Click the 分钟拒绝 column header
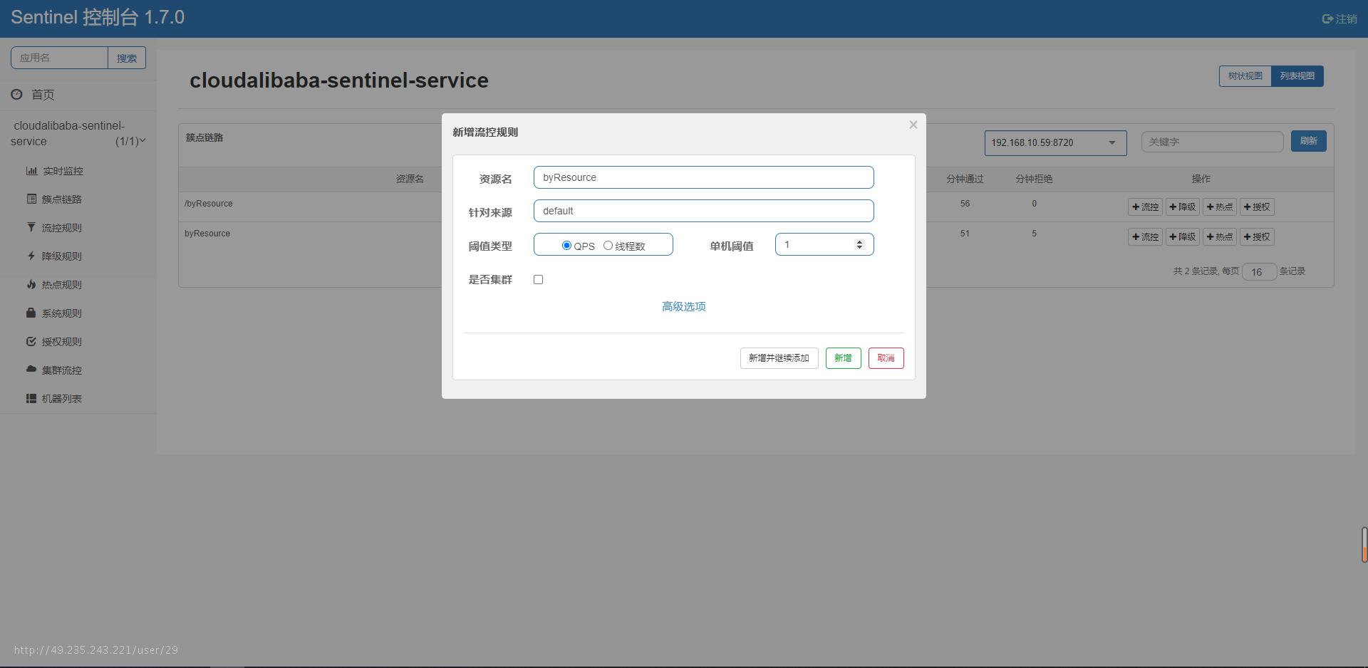Image resolution: width=1368 pixels, height=668 pixels. (1034, 179)
